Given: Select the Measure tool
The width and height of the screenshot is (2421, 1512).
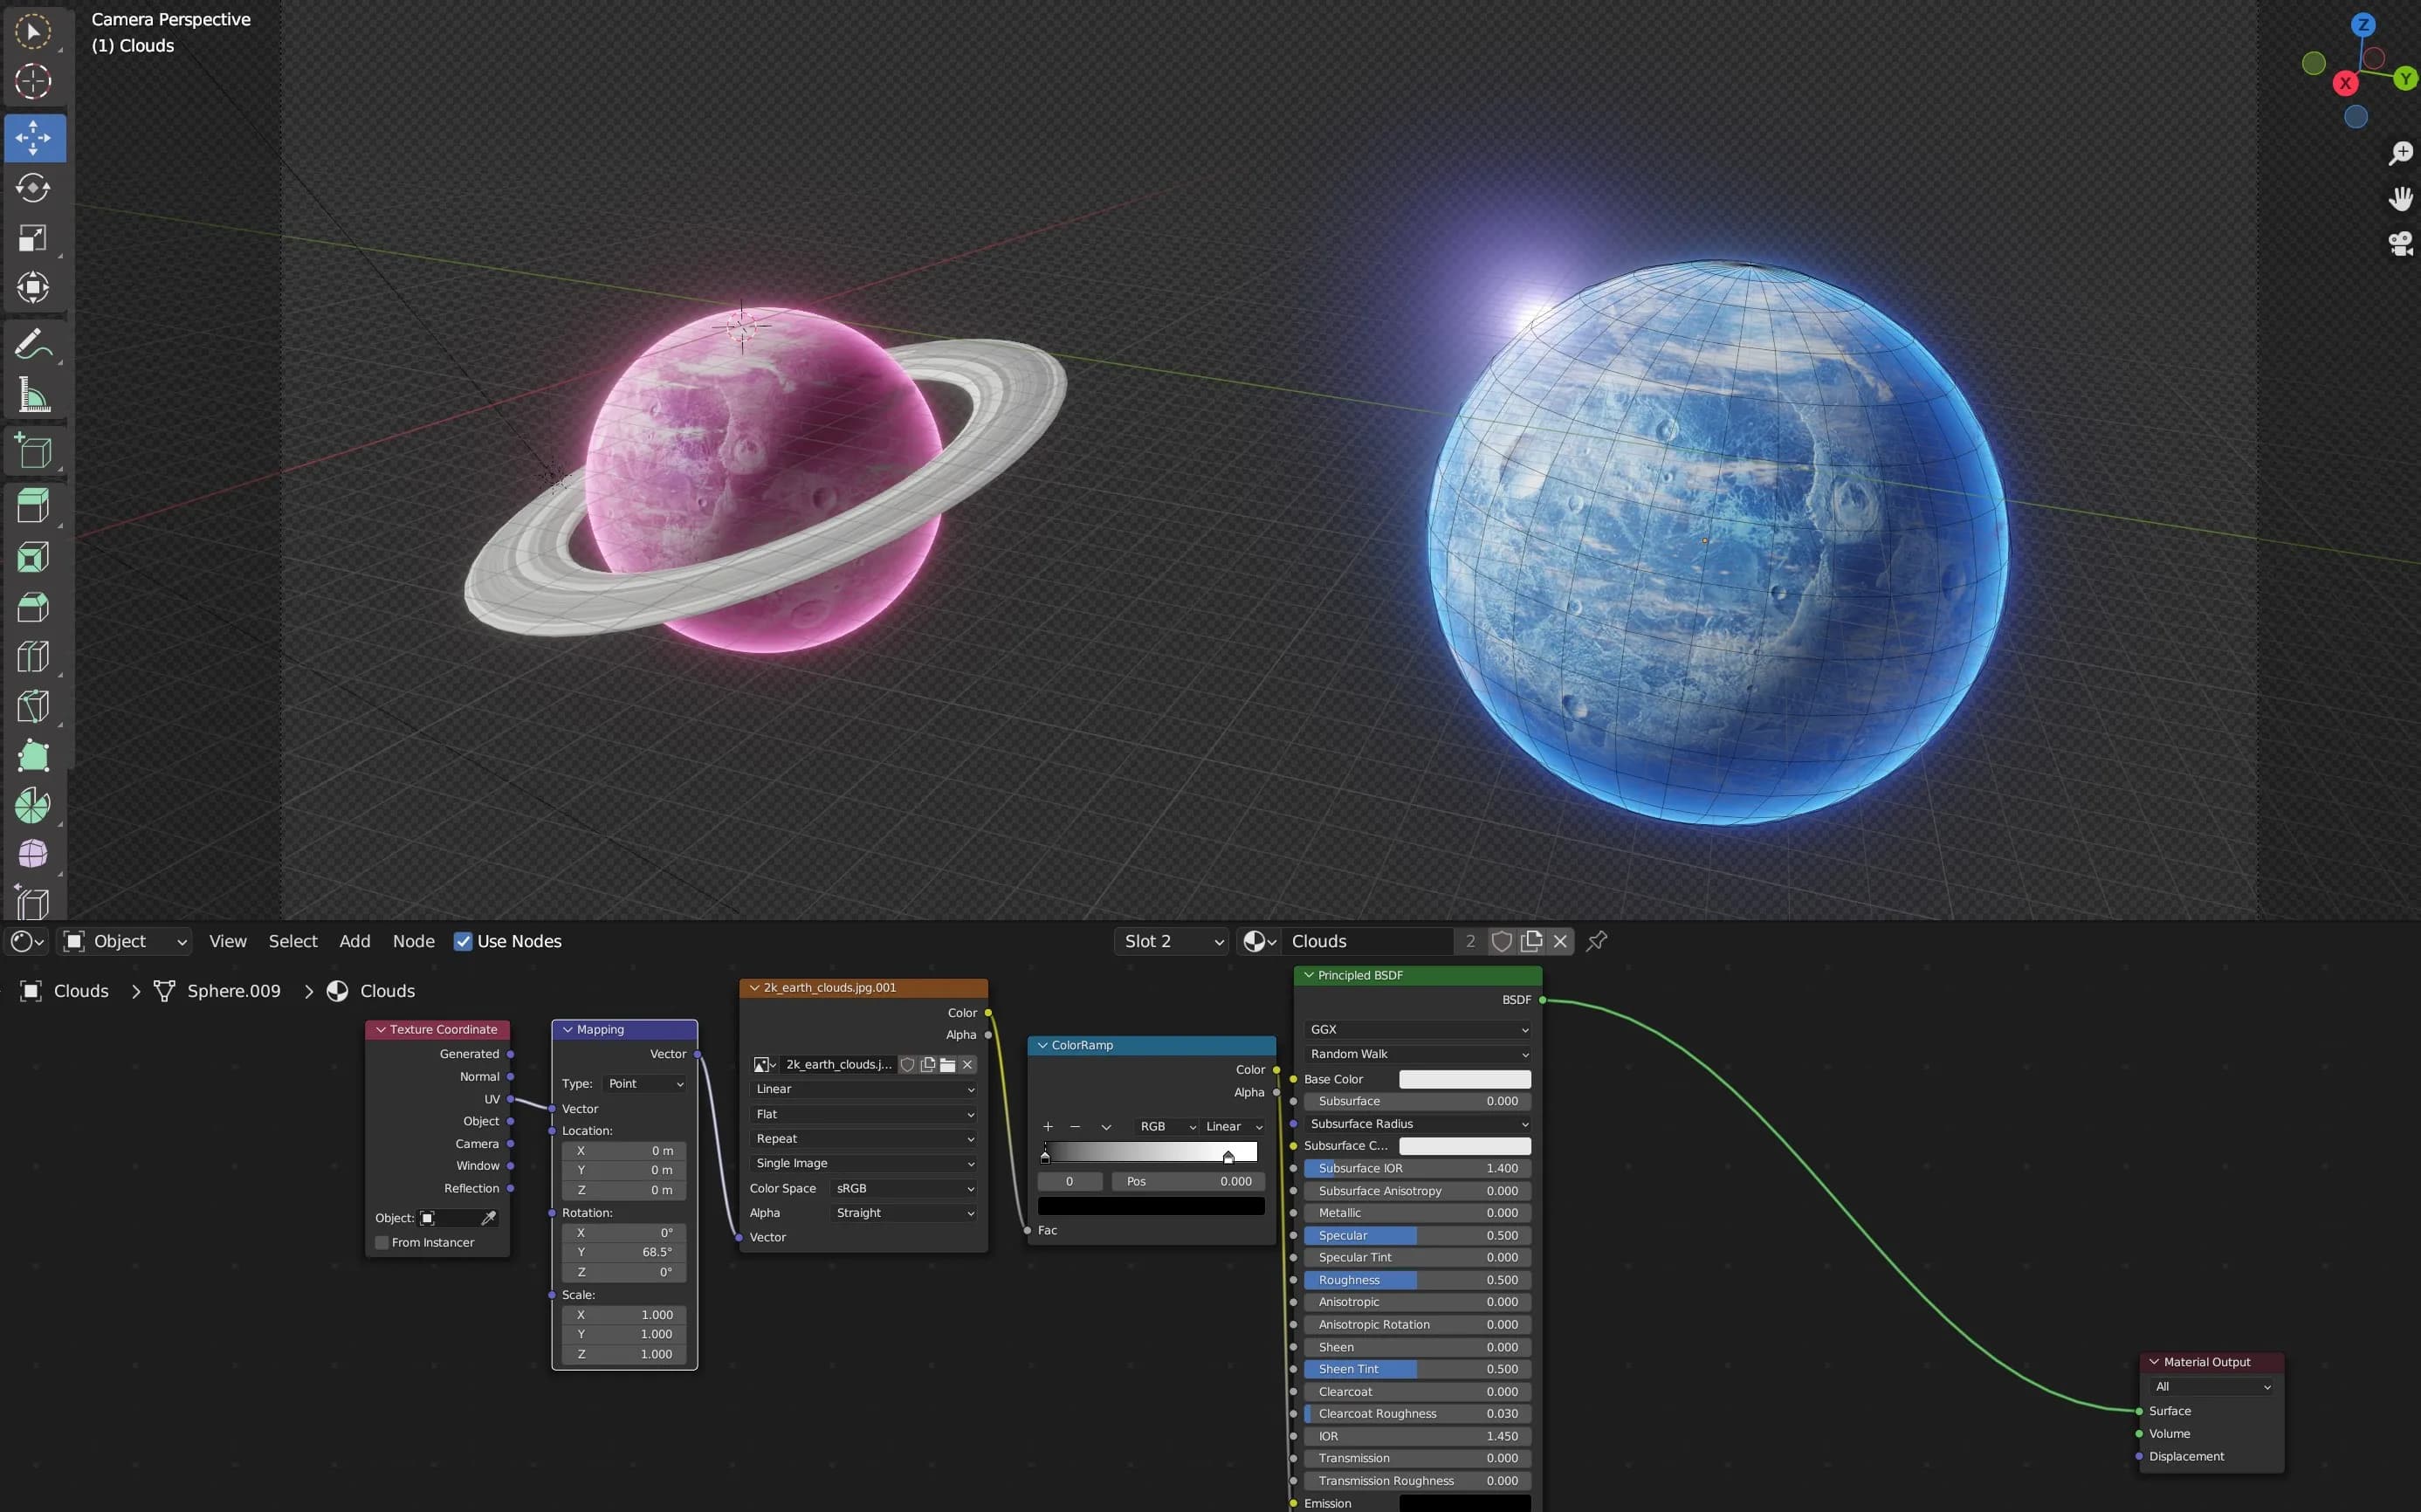Looking at the screenshot, I should pyautogui.click(x=33, y=396).
